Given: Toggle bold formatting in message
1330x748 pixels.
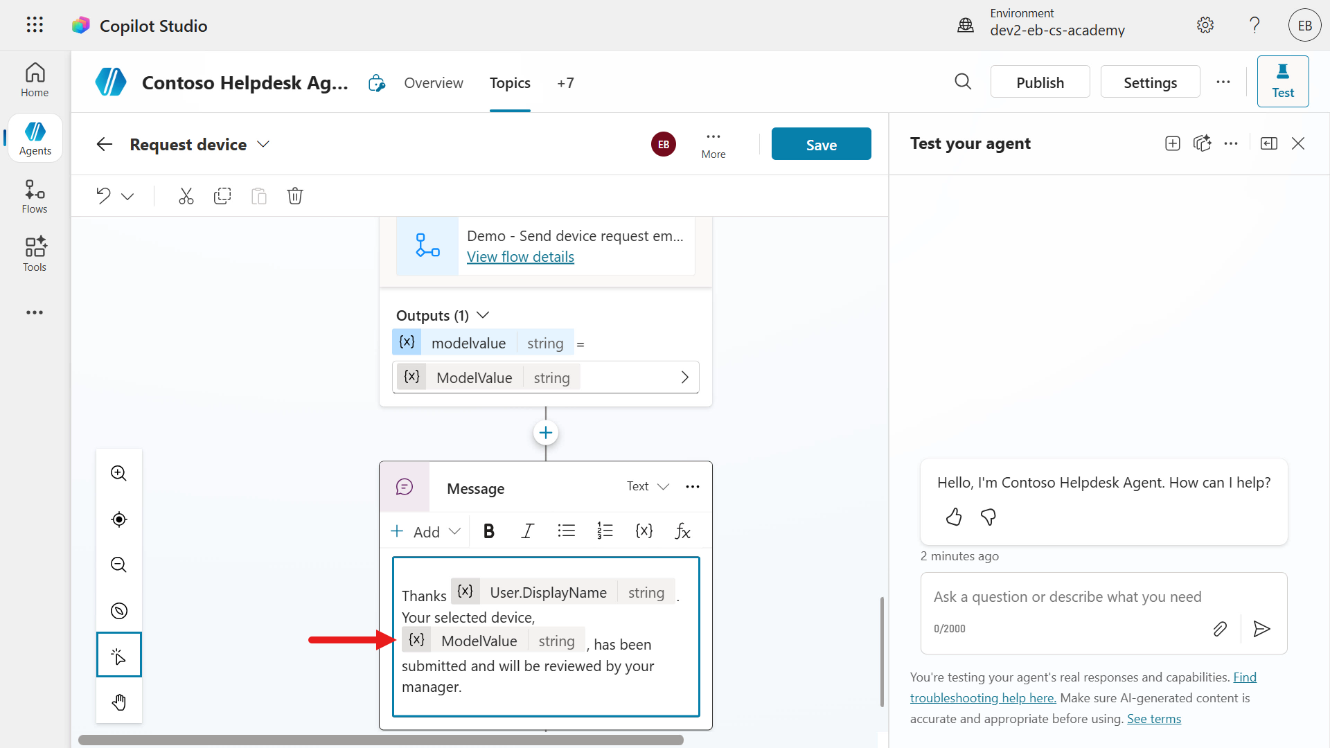Looking at the screenshot, I should coord(488,531).
